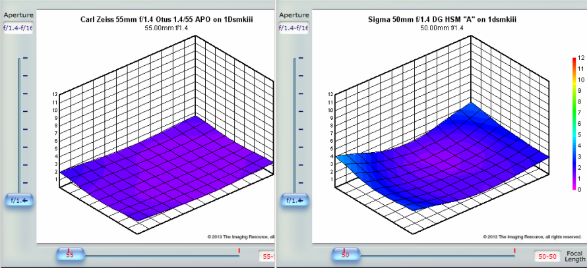Click axis value 1 on the Carl Zeiss chart
This screenshot has height=268, width=587.
tap(57, 179)
